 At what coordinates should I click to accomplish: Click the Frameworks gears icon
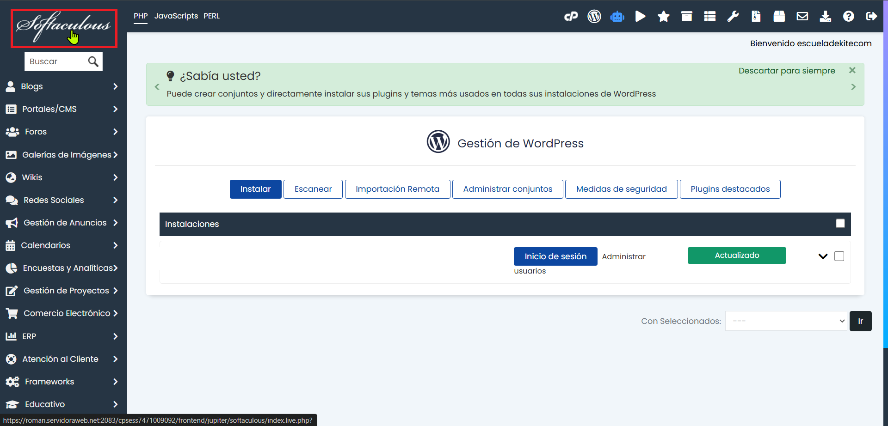[x=12, y=382]
